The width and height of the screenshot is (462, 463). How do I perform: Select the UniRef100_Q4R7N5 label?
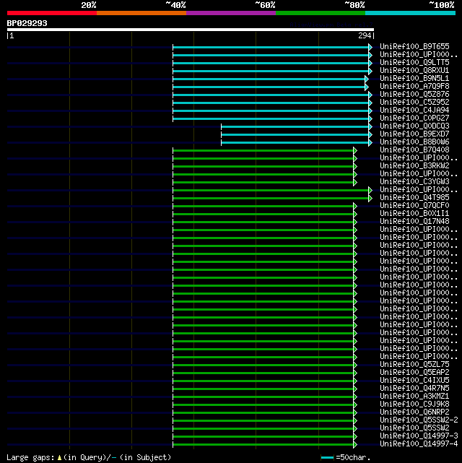414,389
